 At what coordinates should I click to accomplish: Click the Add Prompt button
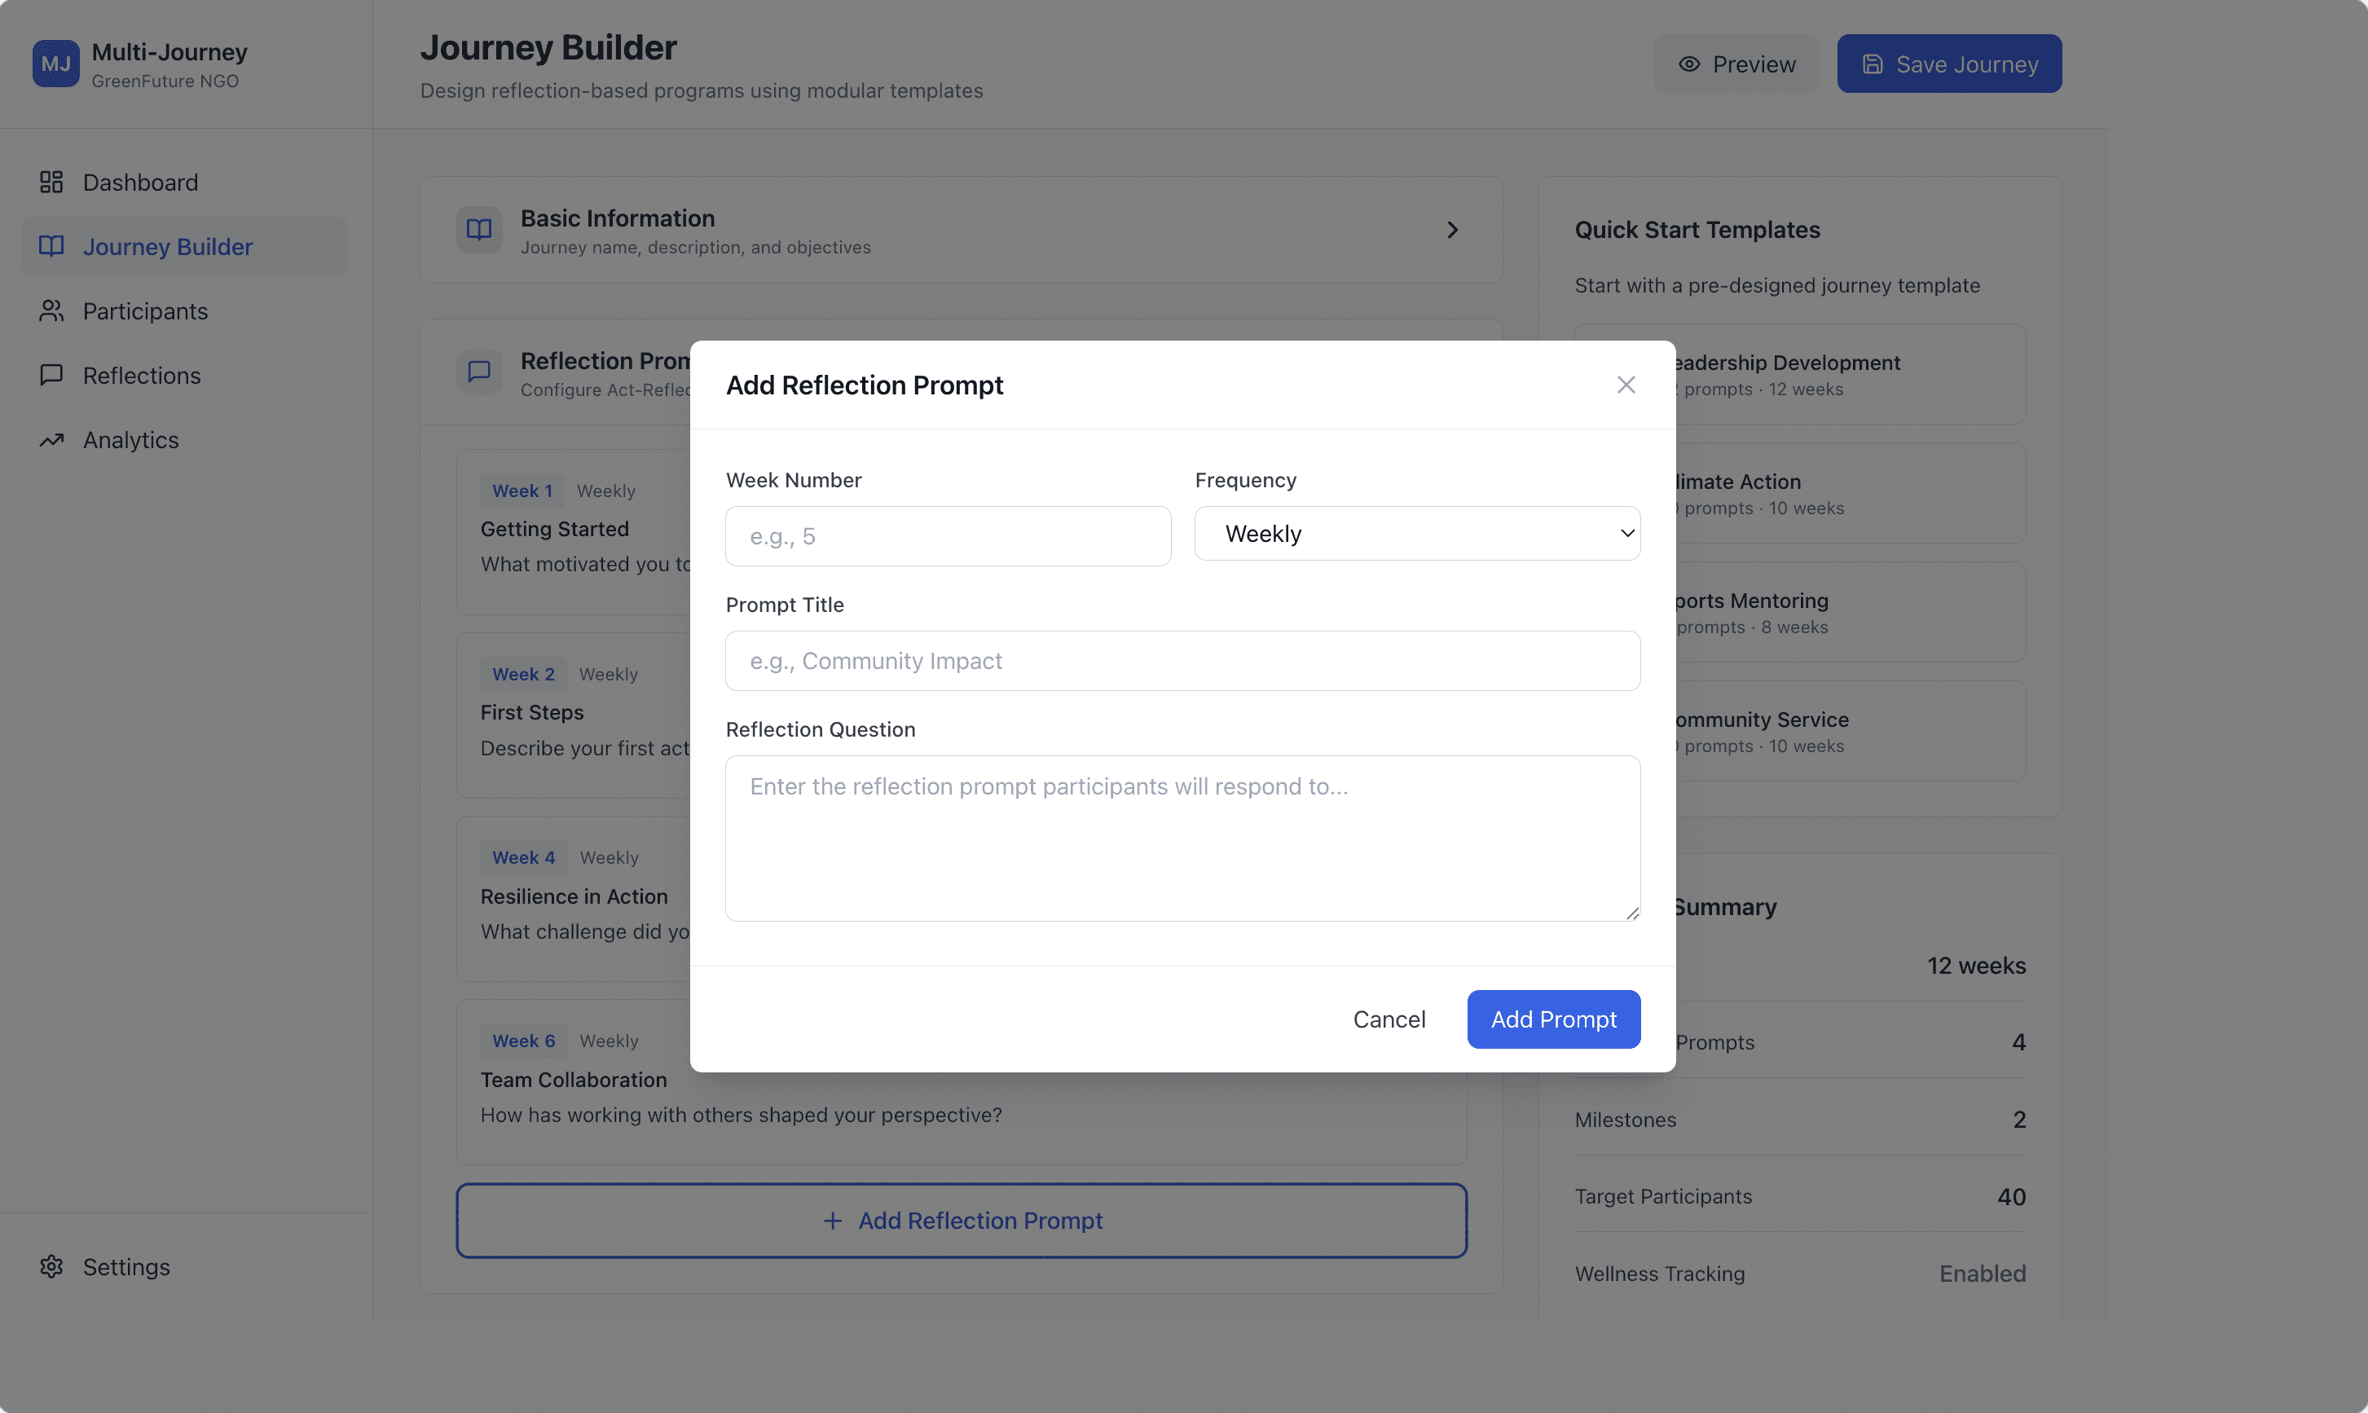click(1553, 1019)
